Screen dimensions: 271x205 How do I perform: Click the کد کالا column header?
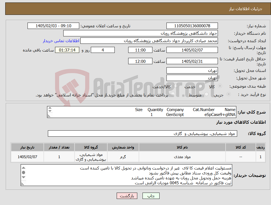pyautogui.click(x=240, y=147)
